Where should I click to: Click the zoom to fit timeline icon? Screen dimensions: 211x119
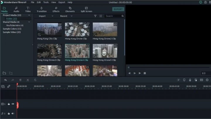click(x=201, y=80)
